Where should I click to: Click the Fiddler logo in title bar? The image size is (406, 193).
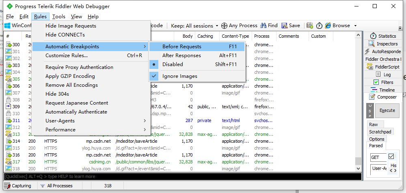9,6
